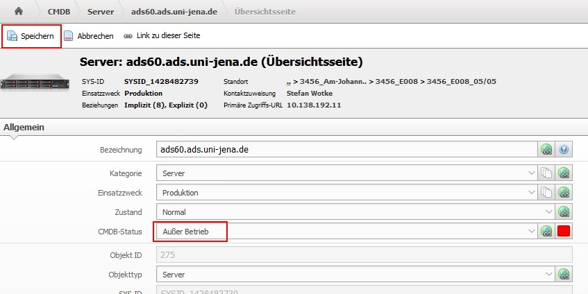
Task: Click the chain link icon
Action: pos(128,36)
